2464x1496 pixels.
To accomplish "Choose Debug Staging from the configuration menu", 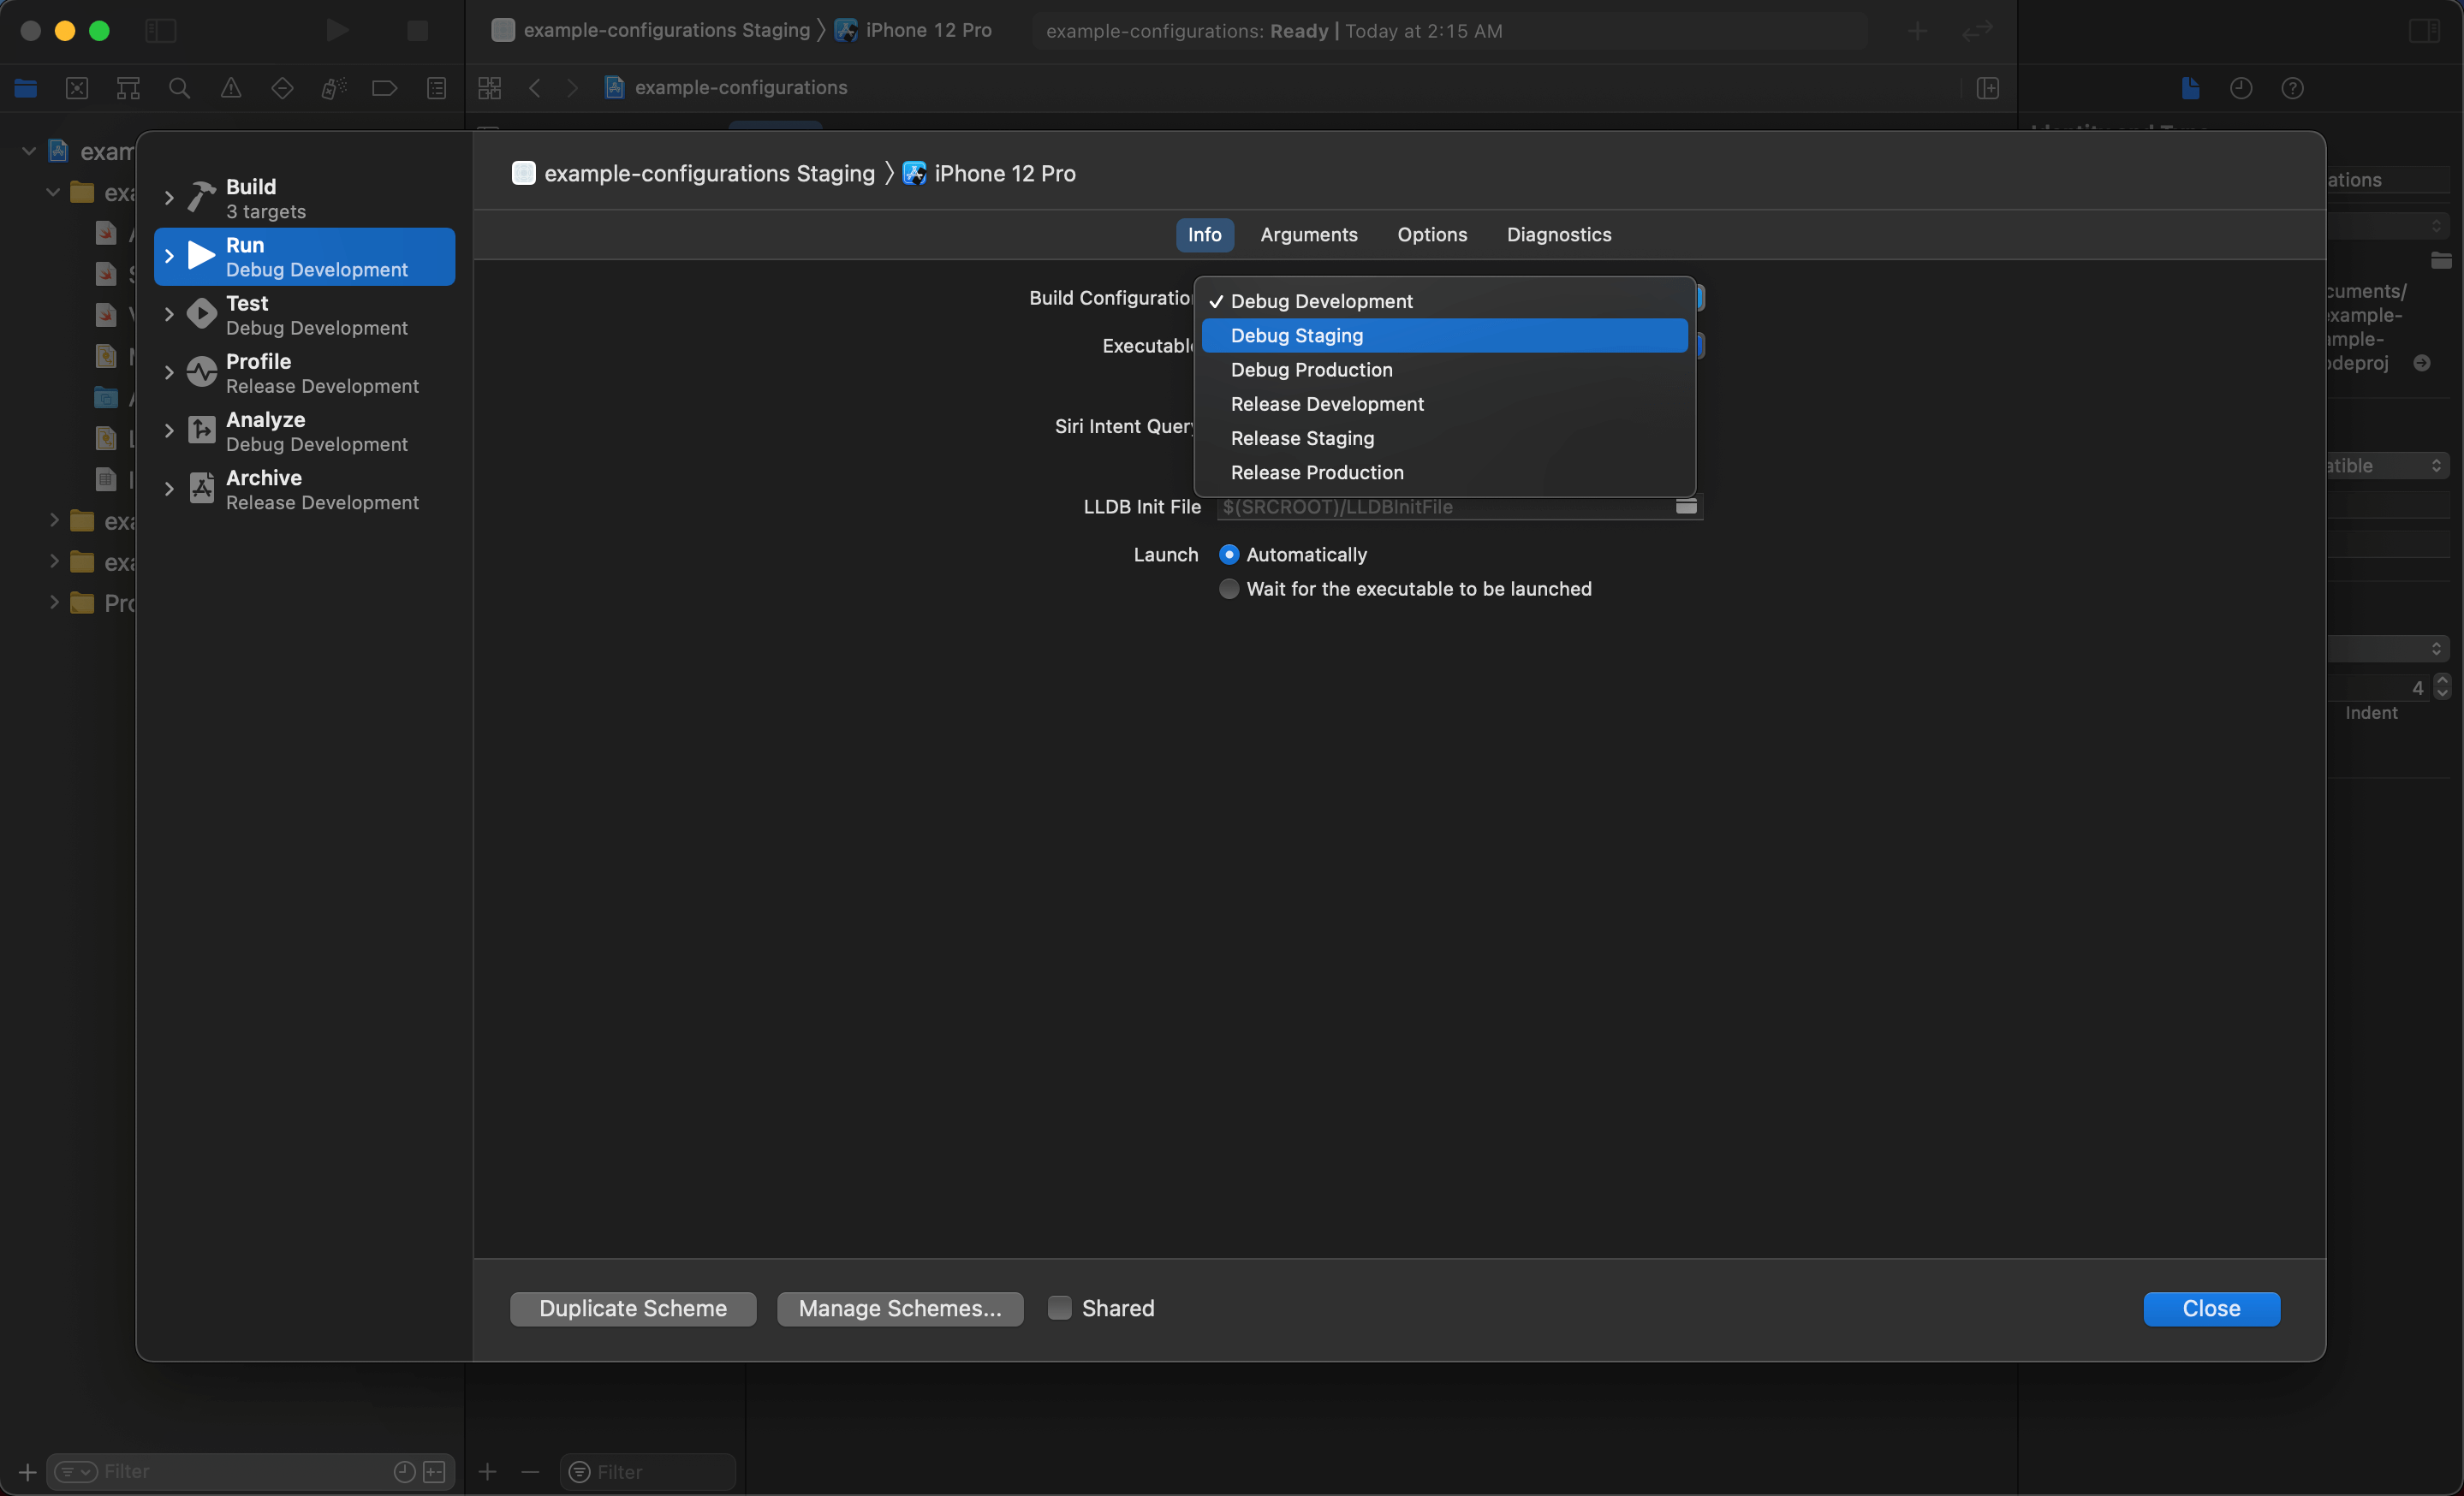I will click(1296, 335).
